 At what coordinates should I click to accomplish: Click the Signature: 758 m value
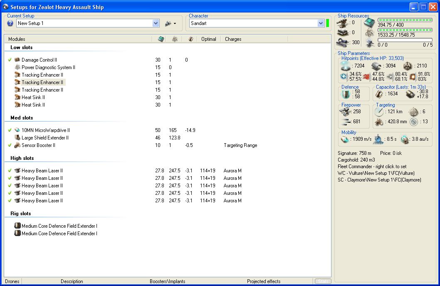tap(354, 153)
